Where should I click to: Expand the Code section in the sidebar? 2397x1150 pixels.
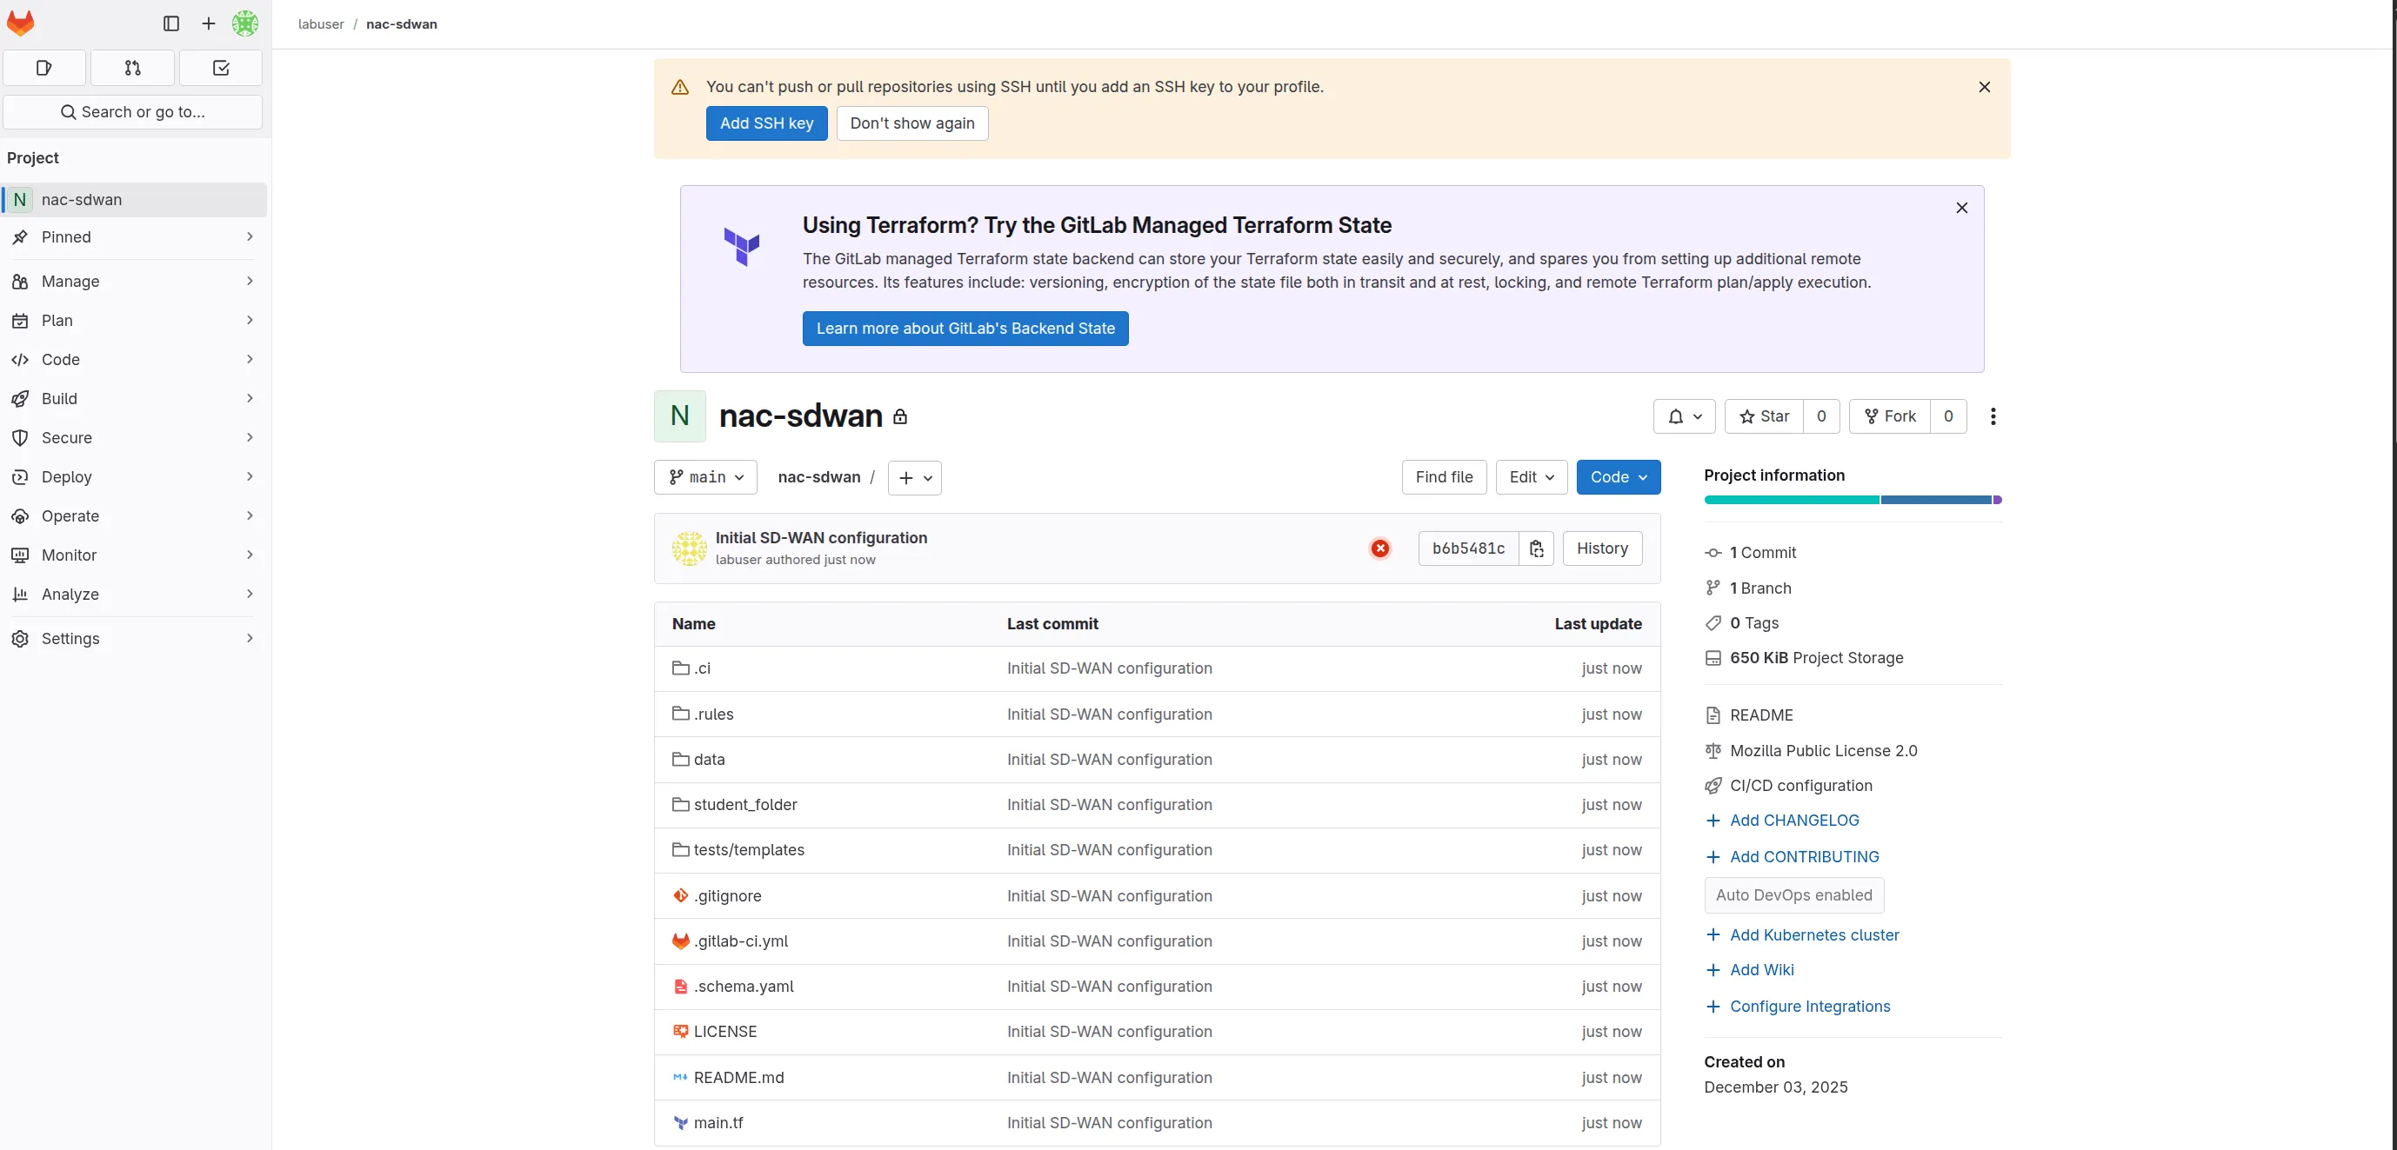point(134,359)
